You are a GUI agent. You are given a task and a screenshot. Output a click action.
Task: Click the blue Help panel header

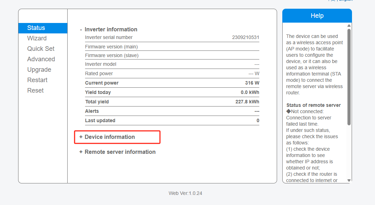tap(317, 16)
